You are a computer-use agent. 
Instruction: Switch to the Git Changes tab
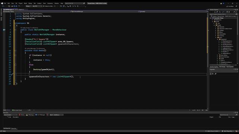pyautogui.click(x=222, y=67)
